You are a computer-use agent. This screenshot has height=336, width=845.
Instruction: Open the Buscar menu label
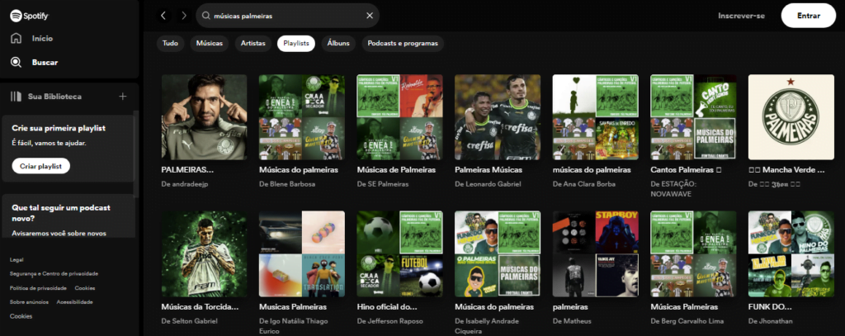pos(45,62)
